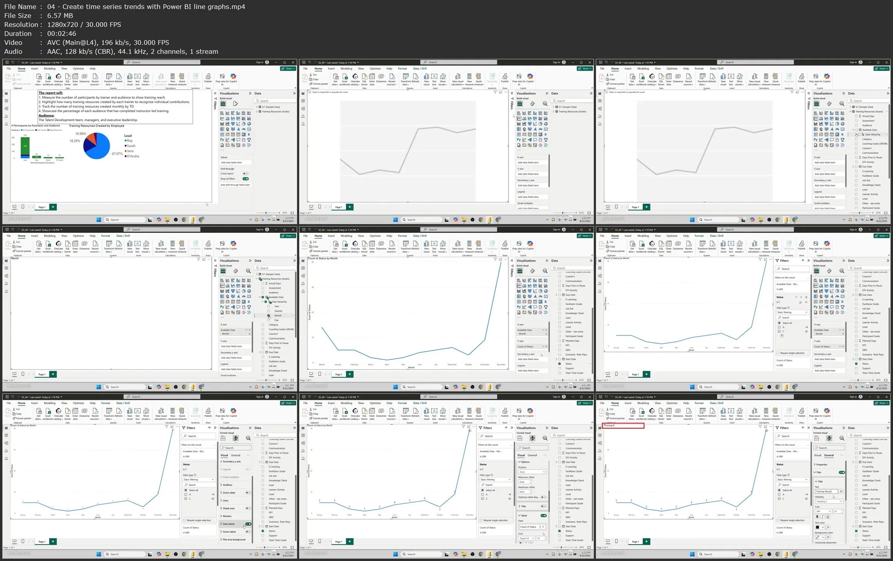Click Add drill-through fields here box
Image resolution: width=893 pixels, height=561 pixels.
pyautogui.click(x=235, y=185)
